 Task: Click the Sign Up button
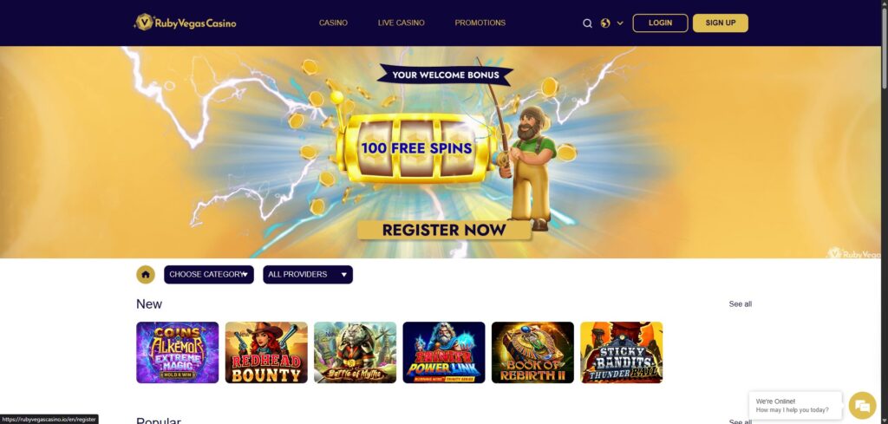point(721,23)
